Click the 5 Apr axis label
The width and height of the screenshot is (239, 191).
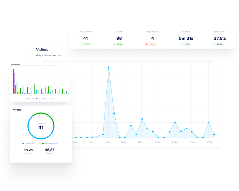pos(75,142)
